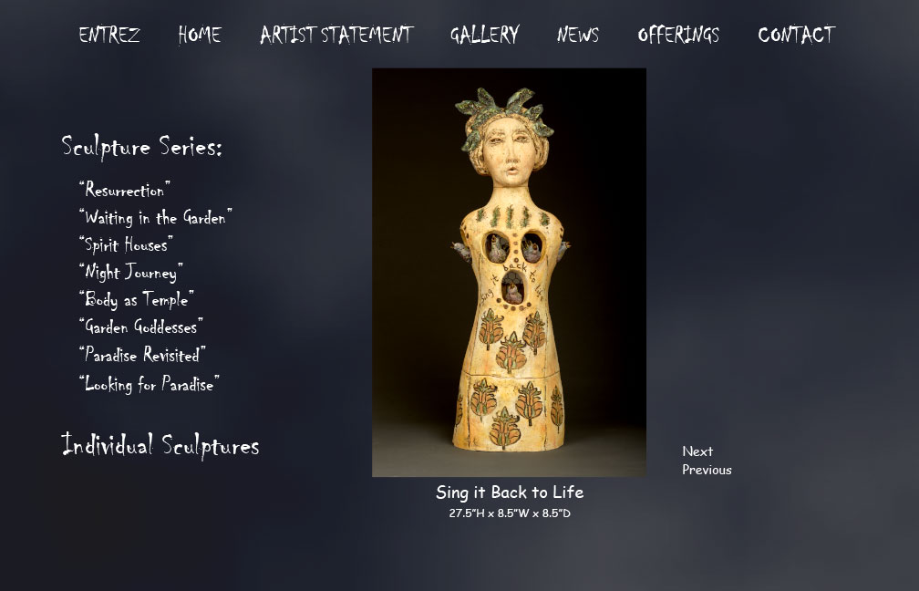Open the ENTREZ navigation link
This screenshot has height=591, width=919.
coord(109,35)
